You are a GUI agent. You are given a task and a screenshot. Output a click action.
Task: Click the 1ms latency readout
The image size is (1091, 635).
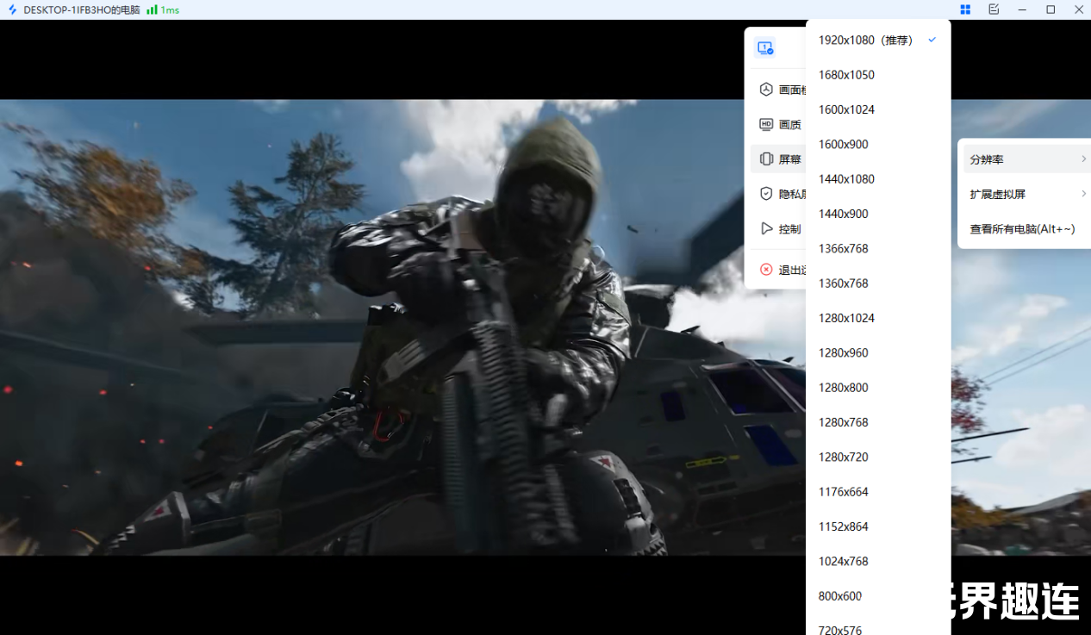[170, 9]
